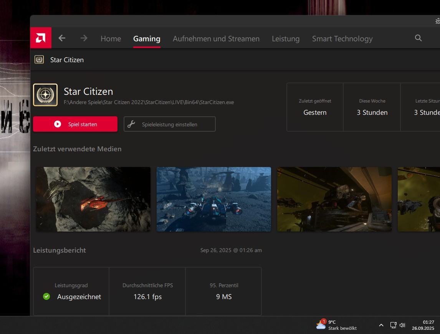Screen dimensions: 440x334
Task: Click the Zuletzt verwendete Medien heading
Action: [77, 149]
